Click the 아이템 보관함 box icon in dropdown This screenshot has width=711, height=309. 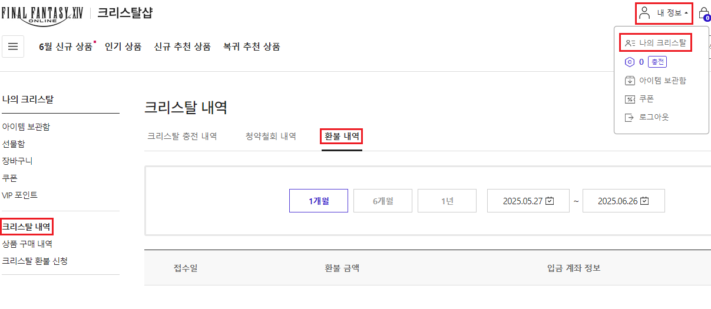tap(629, 81)
